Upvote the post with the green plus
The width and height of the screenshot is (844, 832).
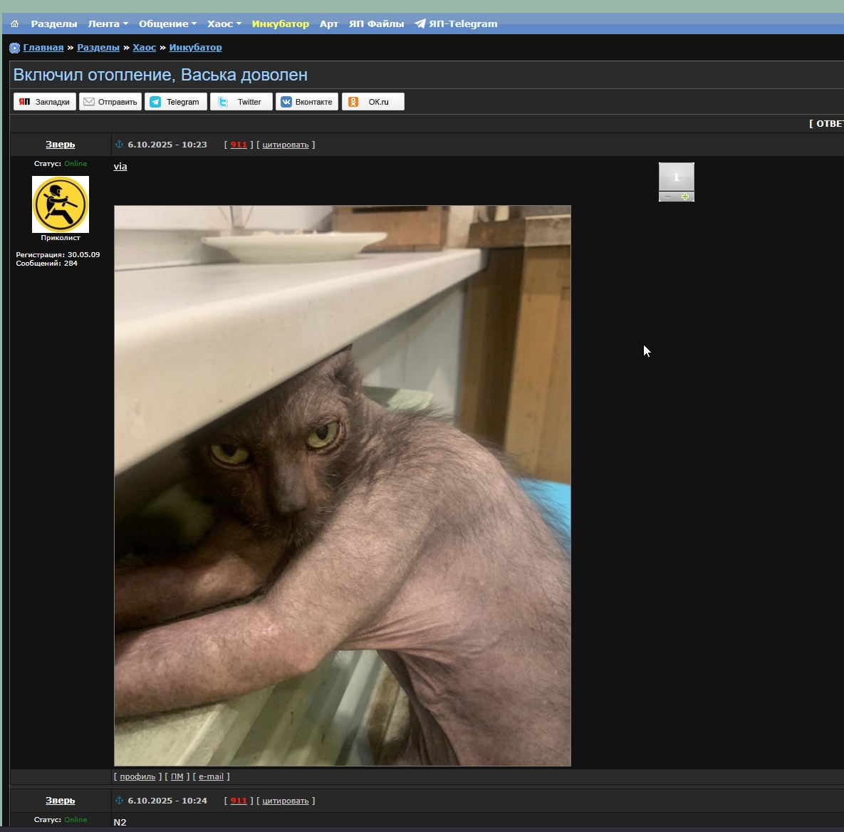pyautogui.click(x=685, y=197)
